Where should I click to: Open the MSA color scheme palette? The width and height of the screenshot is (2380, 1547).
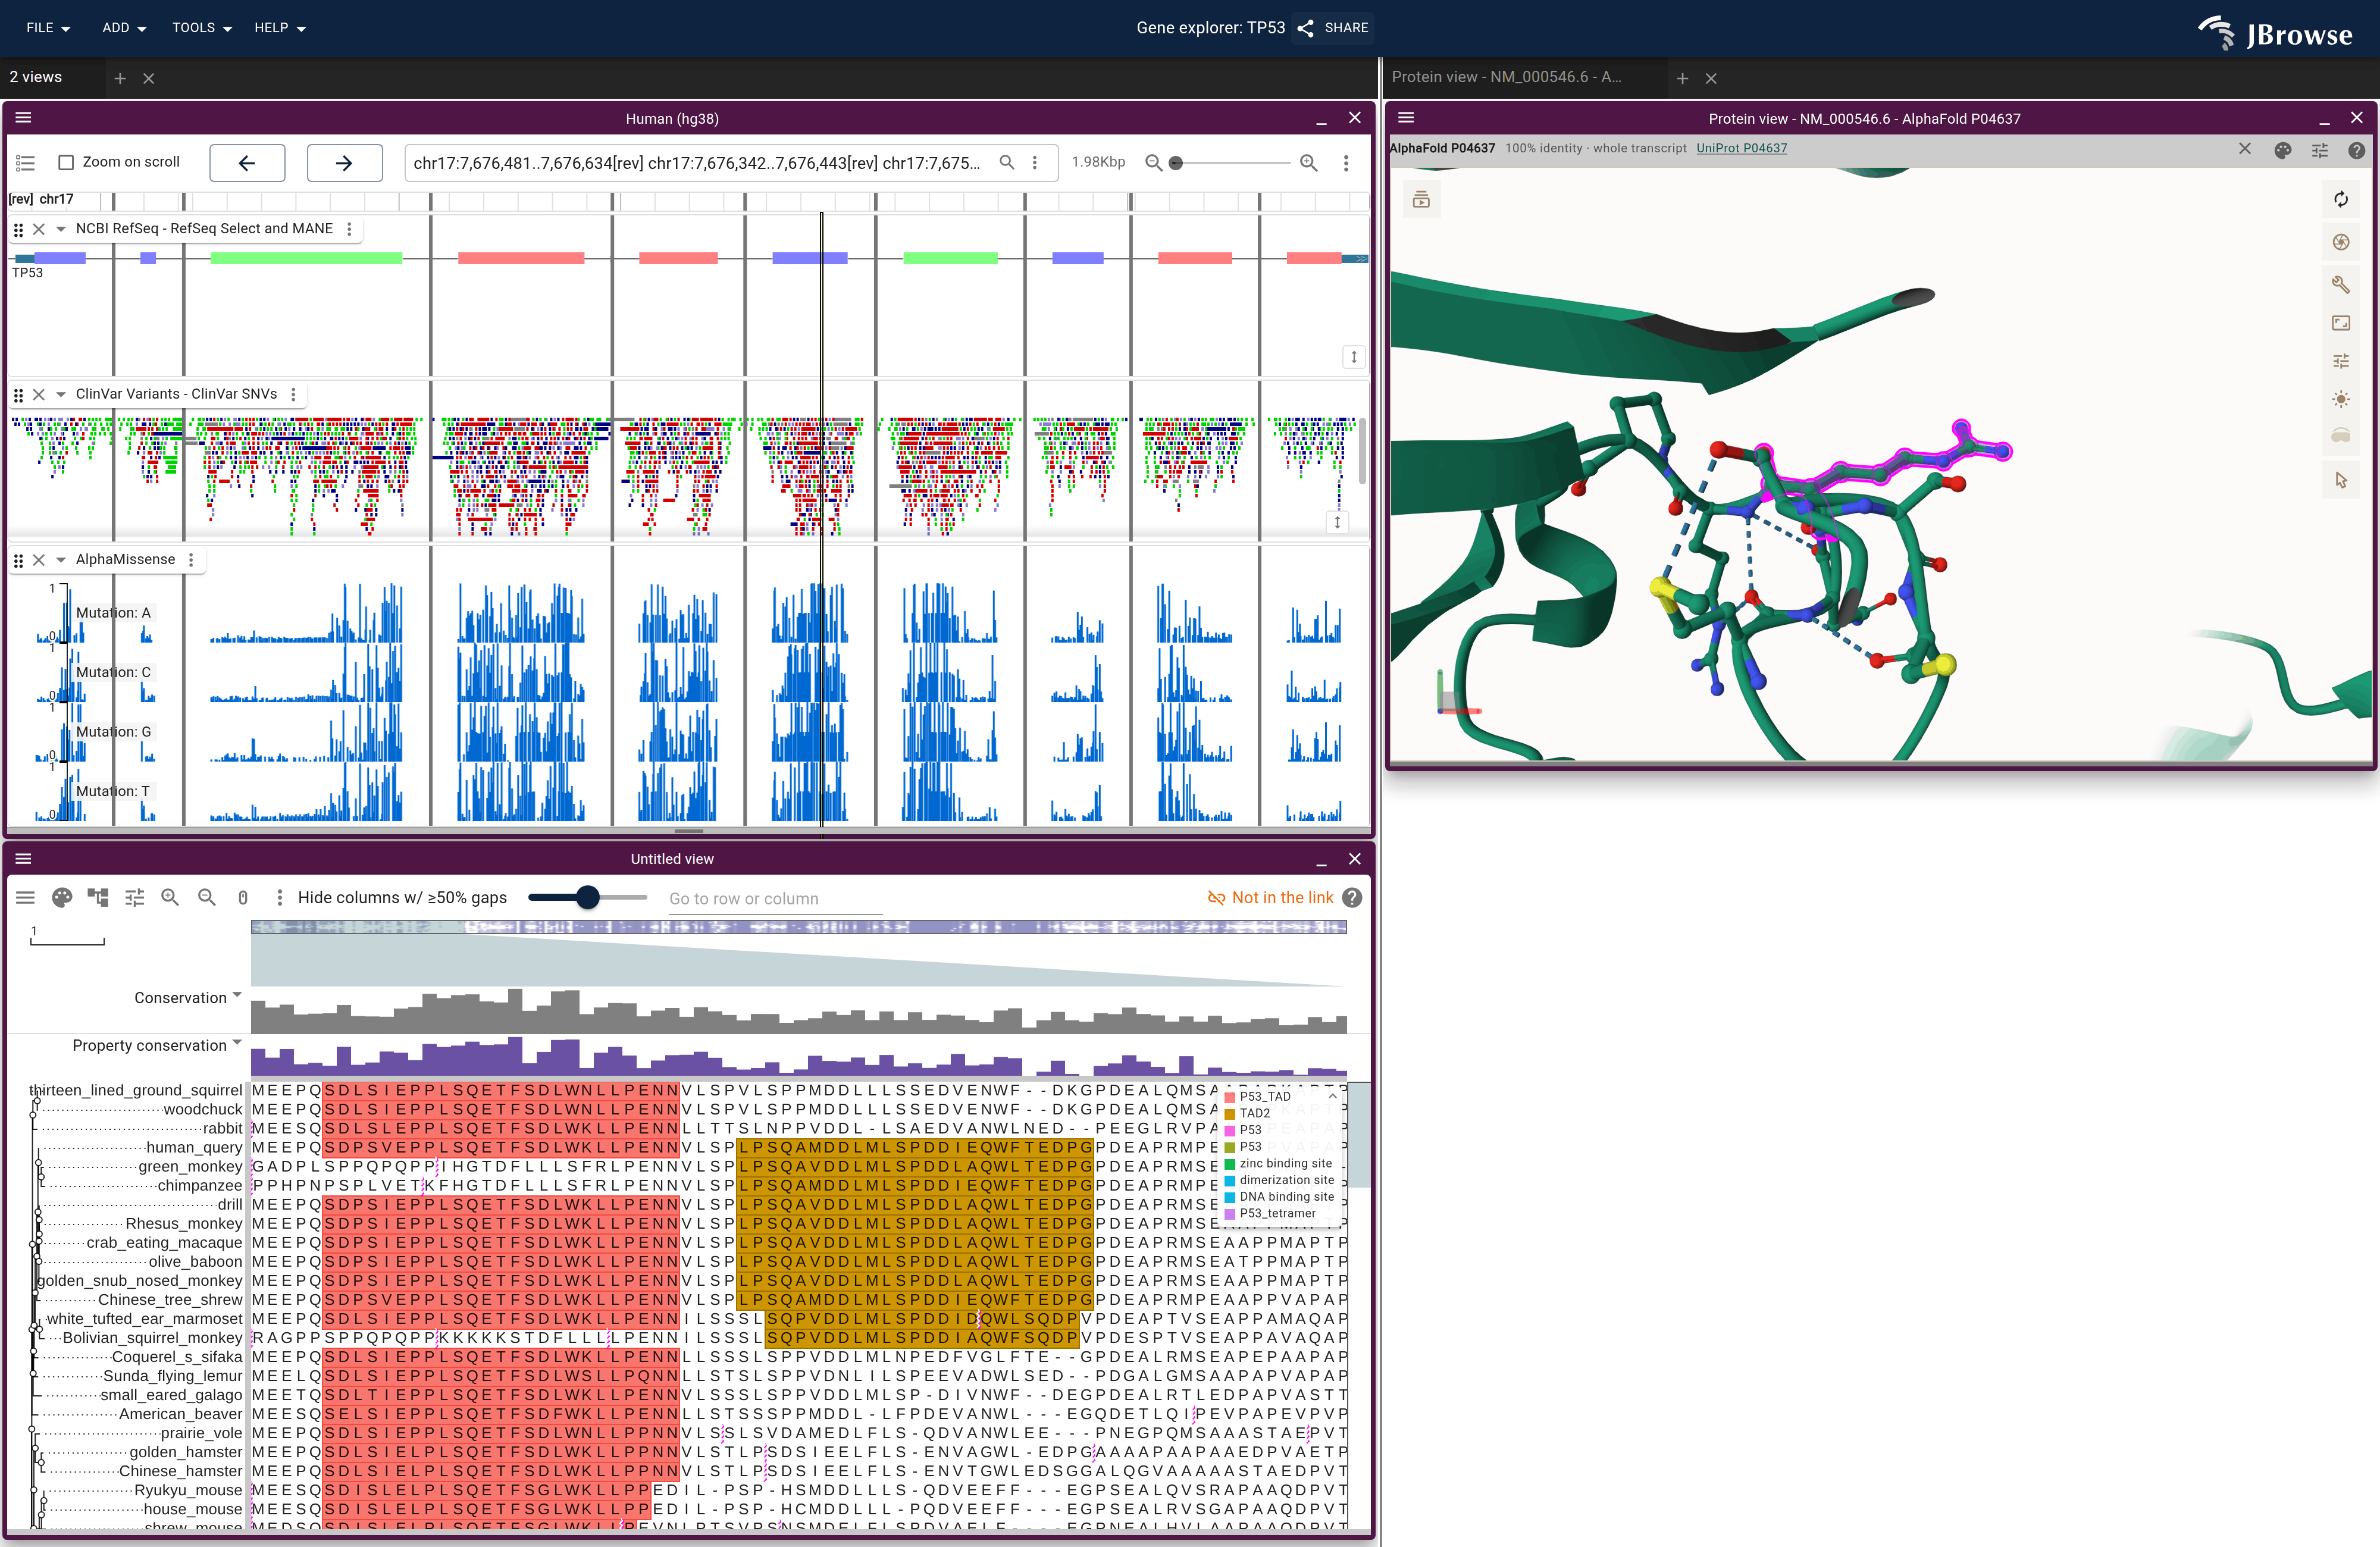62,897
